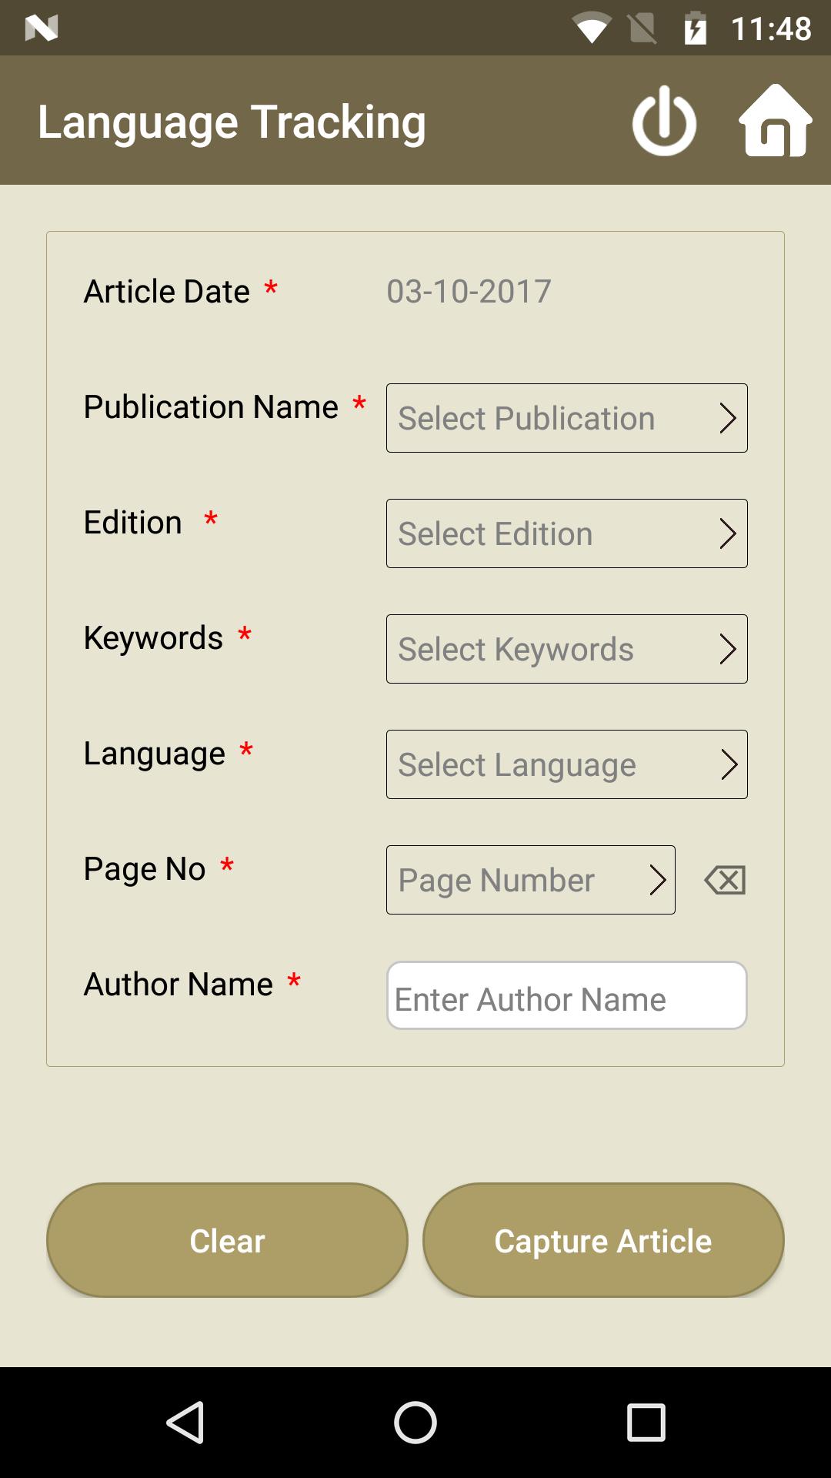Tap the no-SIM signal icon

(x=642, y=29)
